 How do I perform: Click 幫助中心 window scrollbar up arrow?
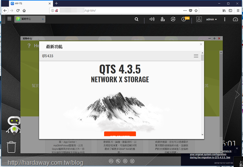(221, 53)
